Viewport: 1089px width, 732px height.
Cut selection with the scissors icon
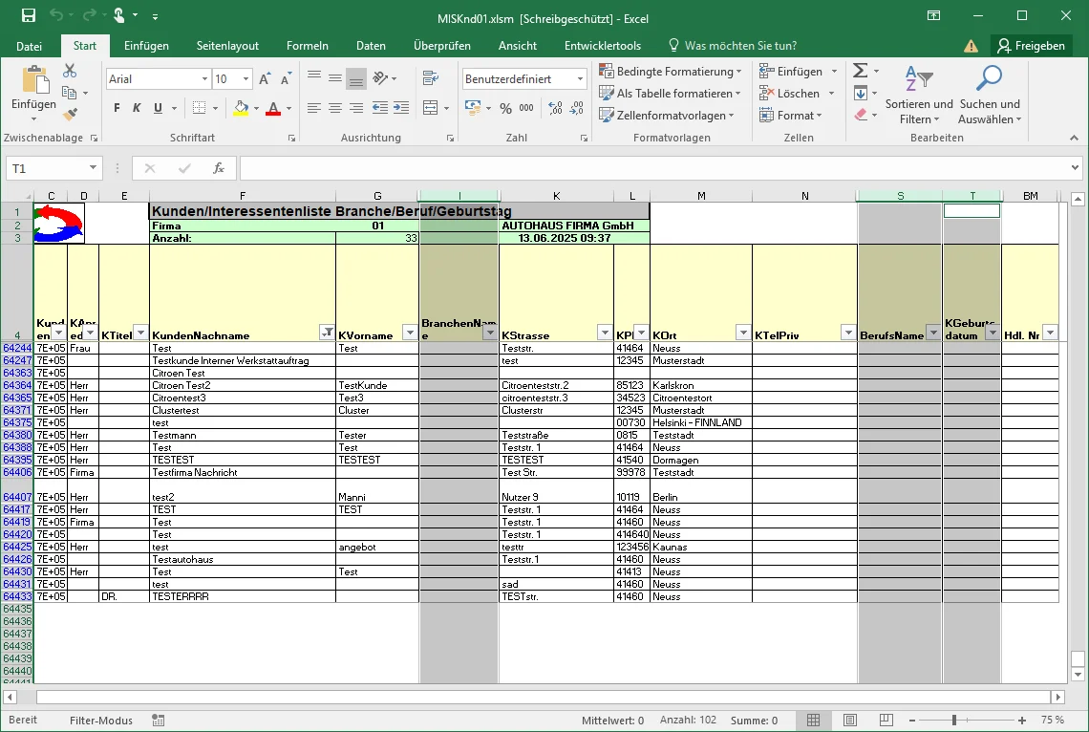70,71
